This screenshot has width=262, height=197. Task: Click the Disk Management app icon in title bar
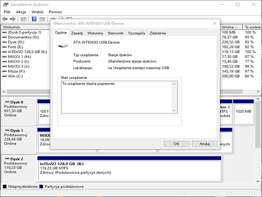click(x=6, y=5)
